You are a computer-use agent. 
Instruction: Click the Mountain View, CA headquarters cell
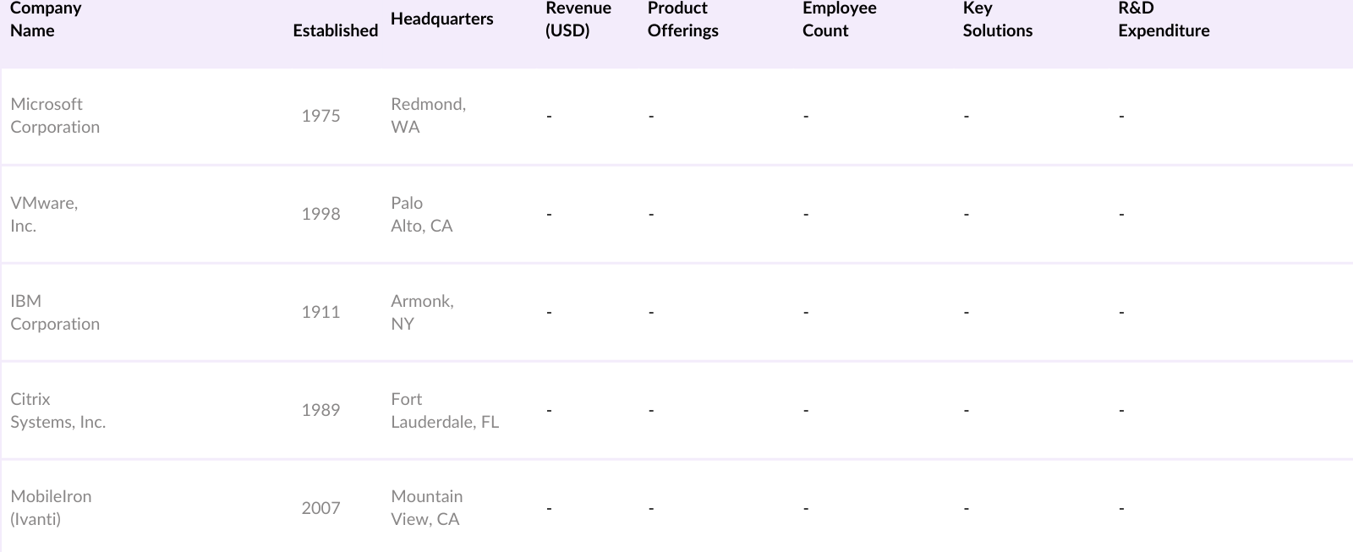click(x=426, y=508)
